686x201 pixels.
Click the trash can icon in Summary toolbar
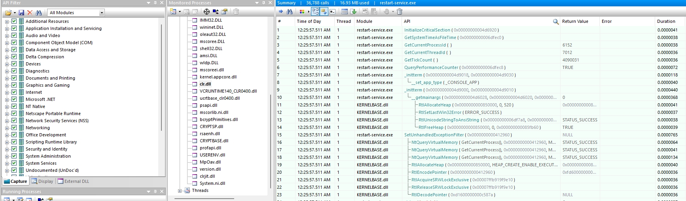400,12
